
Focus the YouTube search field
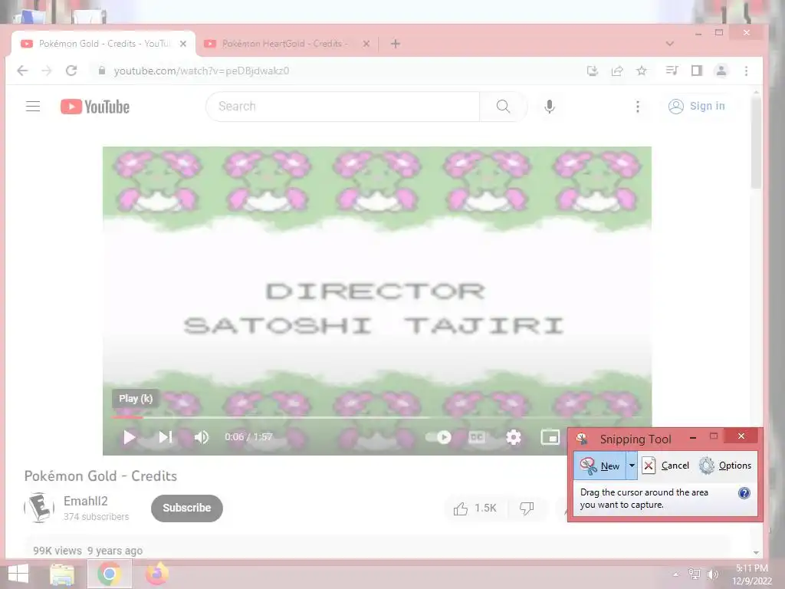343,106
